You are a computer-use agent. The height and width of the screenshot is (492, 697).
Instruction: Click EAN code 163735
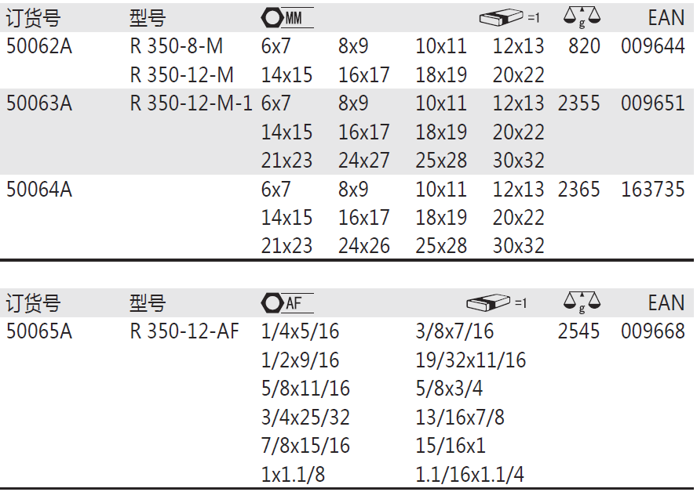point(652,190)
